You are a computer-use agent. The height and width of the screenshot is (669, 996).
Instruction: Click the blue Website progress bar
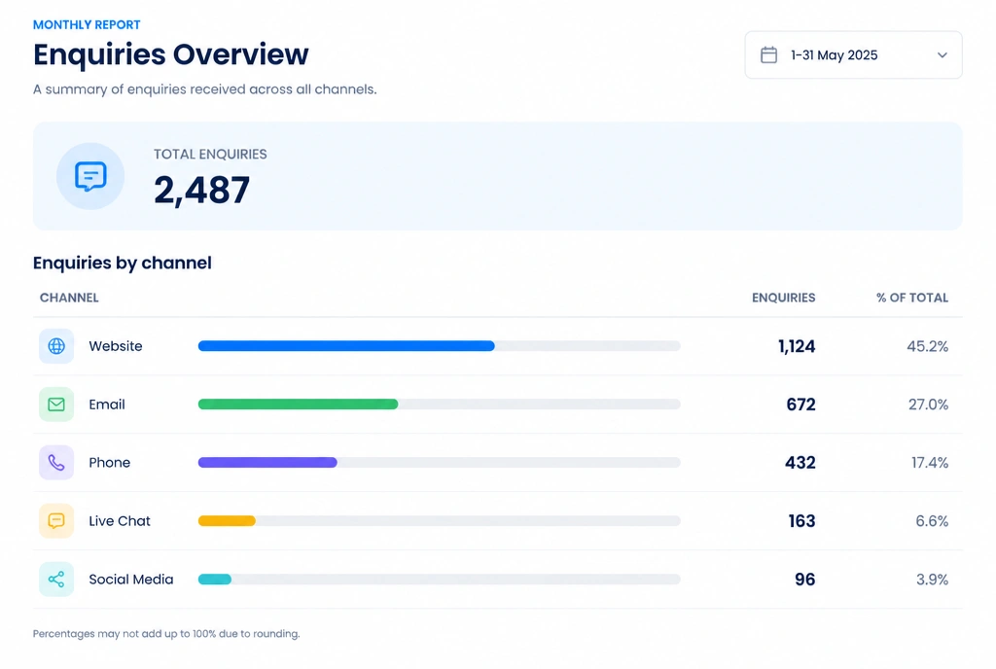[x=346, y=346]
